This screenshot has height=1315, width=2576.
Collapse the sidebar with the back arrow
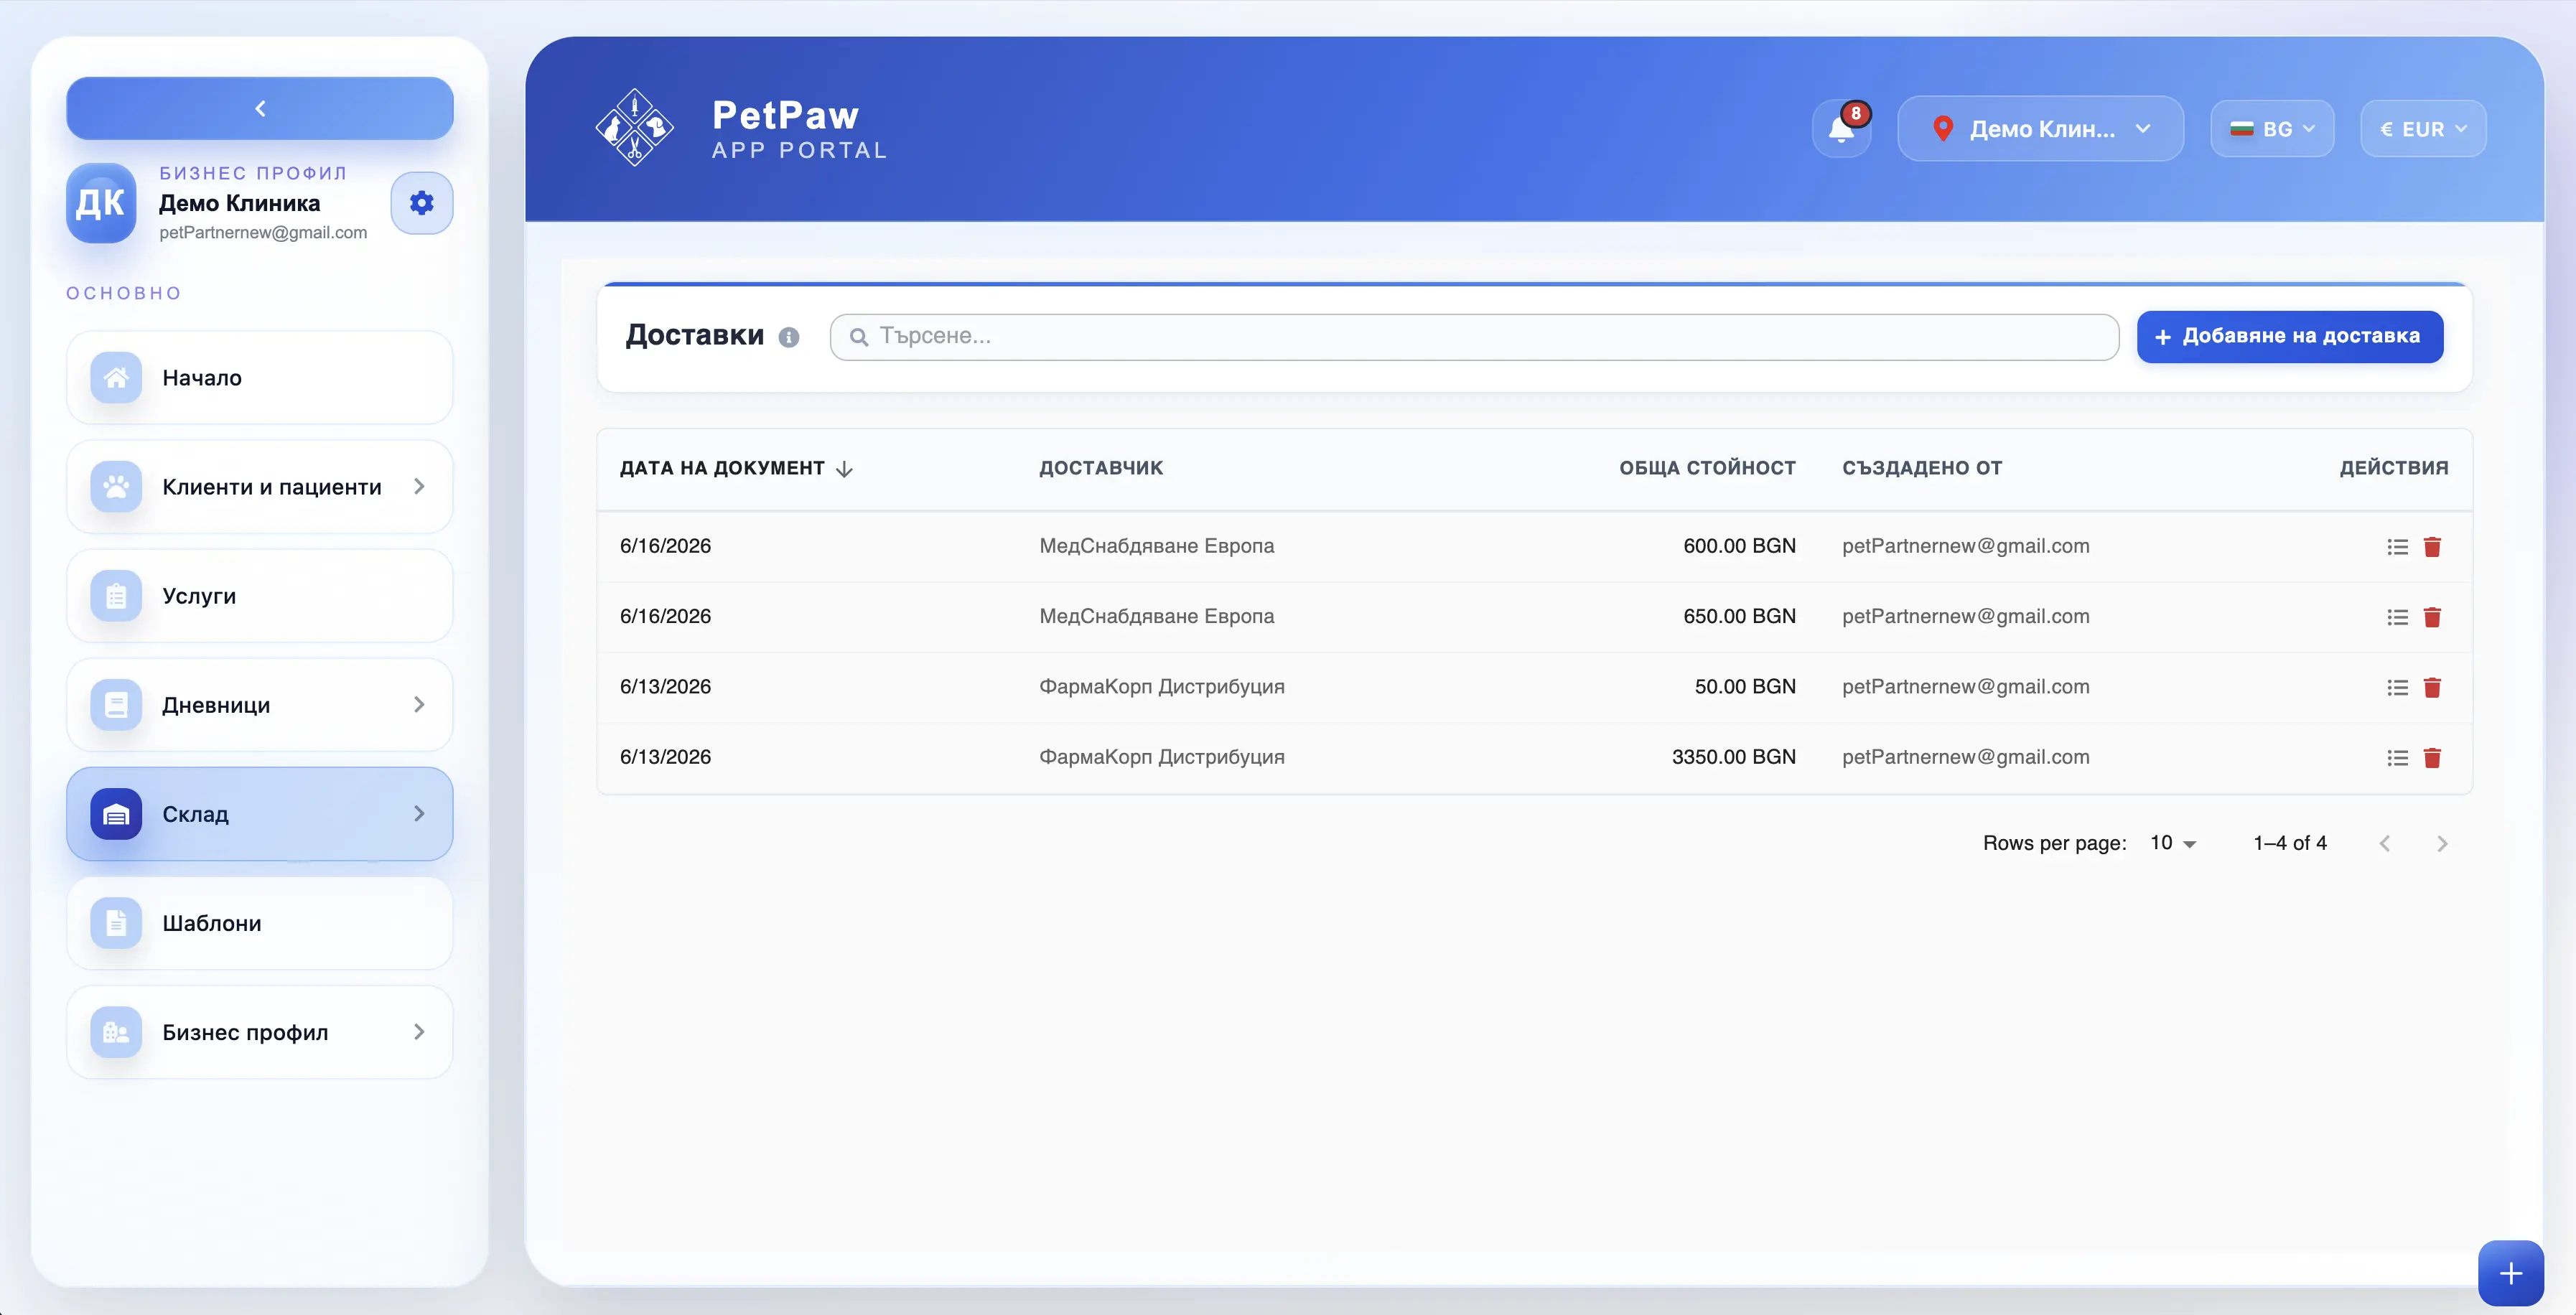tap(260, 108)
